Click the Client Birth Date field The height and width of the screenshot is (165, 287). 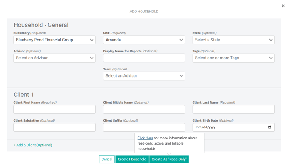(x=233, y=127)
